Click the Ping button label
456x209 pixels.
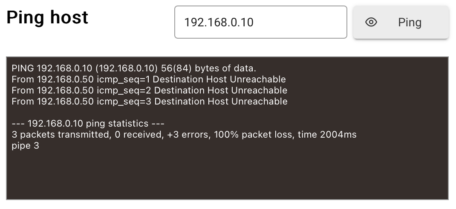[410, 23]
